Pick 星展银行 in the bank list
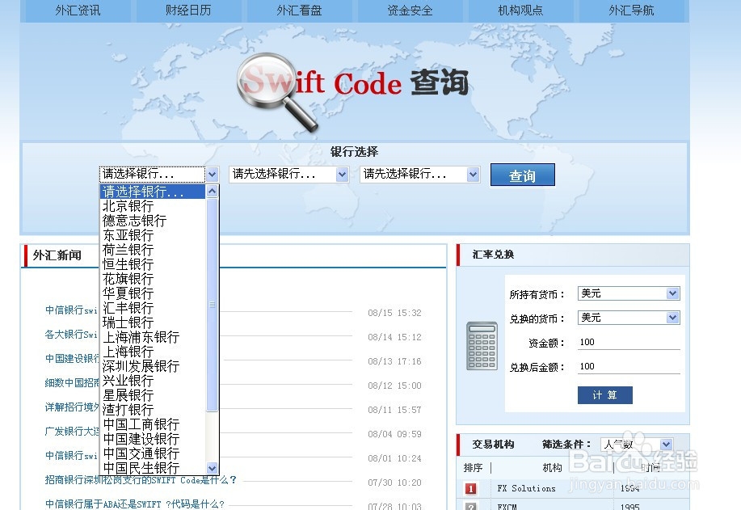This screenshot has width=741, height=510. [153, 395]
